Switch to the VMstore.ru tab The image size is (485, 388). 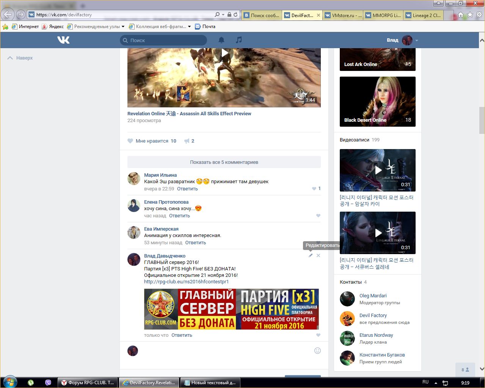(342, 15)
